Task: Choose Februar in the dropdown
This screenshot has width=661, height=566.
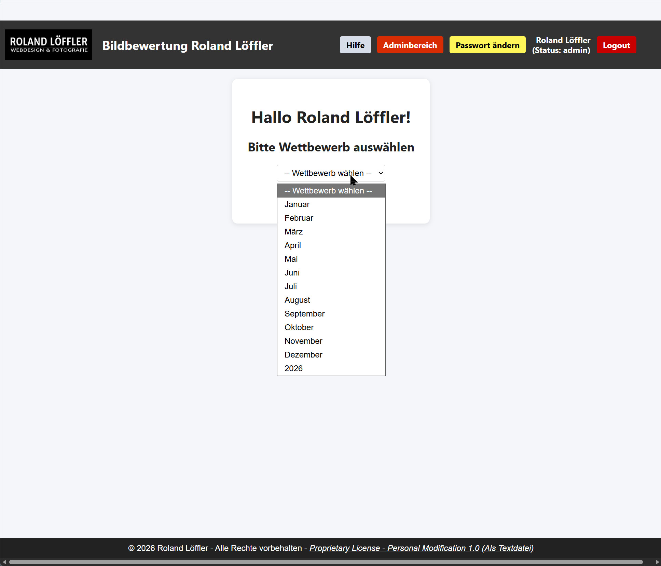Action: coord(299,218)
